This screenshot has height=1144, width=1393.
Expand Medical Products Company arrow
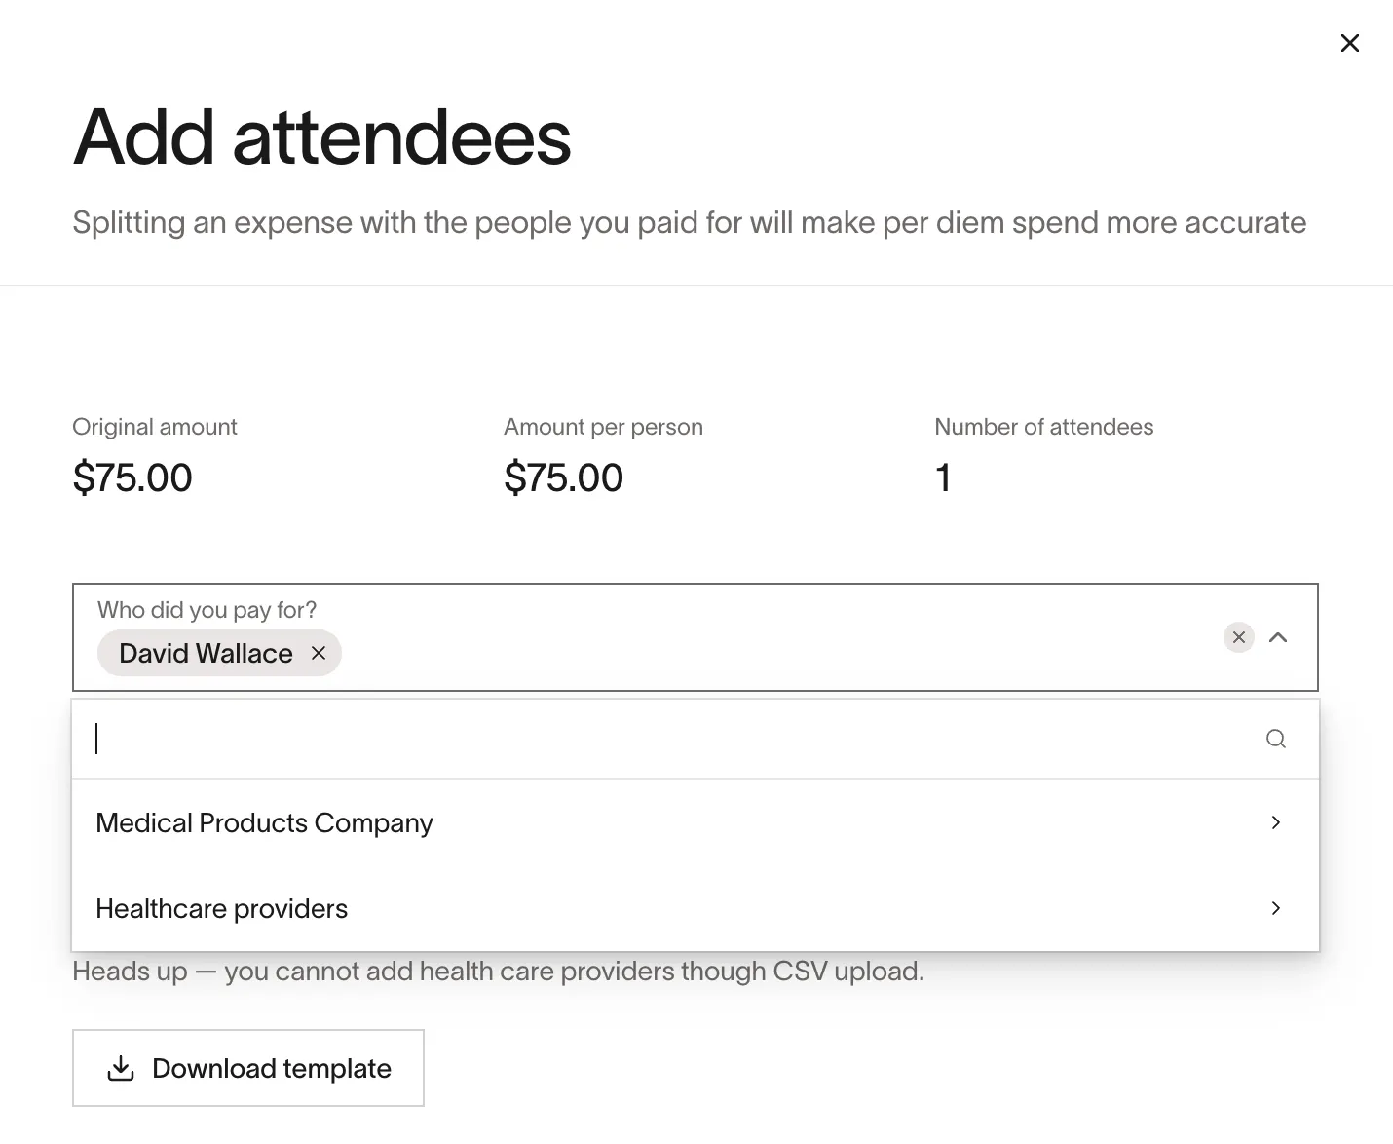[1275, 822]
